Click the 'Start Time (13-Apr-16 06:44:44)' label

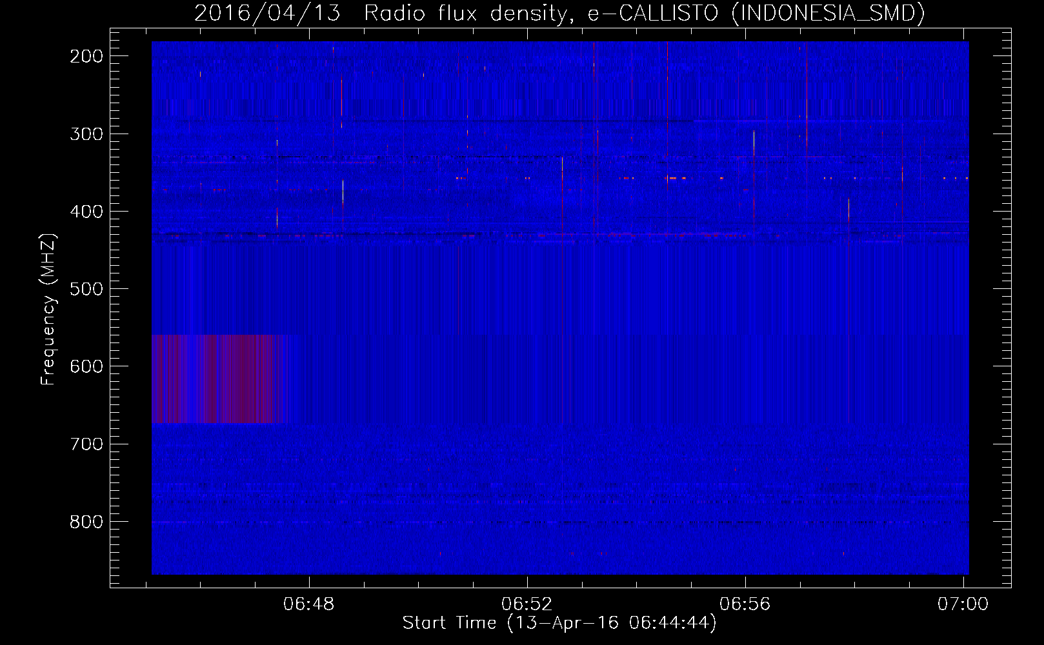point(559,623)
